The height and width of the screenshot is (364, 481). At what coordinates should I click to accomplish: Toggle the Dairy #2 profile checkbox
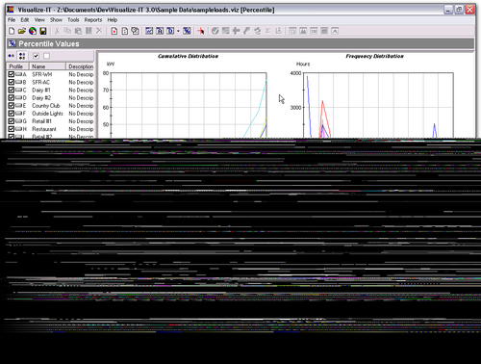(12, 97)
